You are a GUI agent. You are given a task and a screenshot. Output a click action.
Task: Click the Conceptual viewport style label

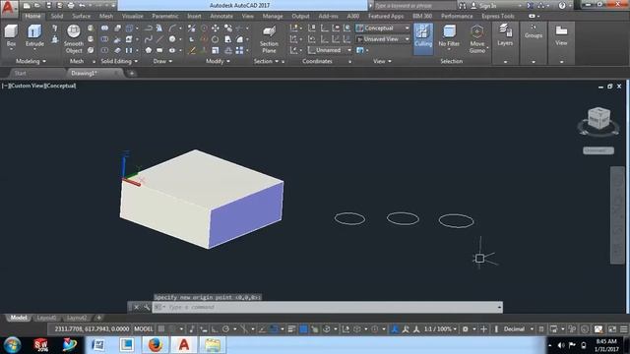[x=60, y=86]
